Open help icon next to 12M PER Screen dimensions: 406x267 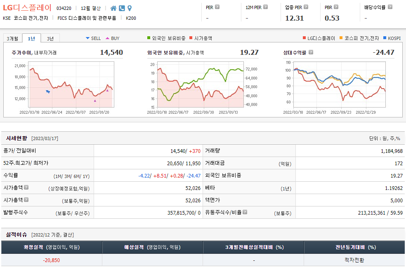tap(265, 7)
